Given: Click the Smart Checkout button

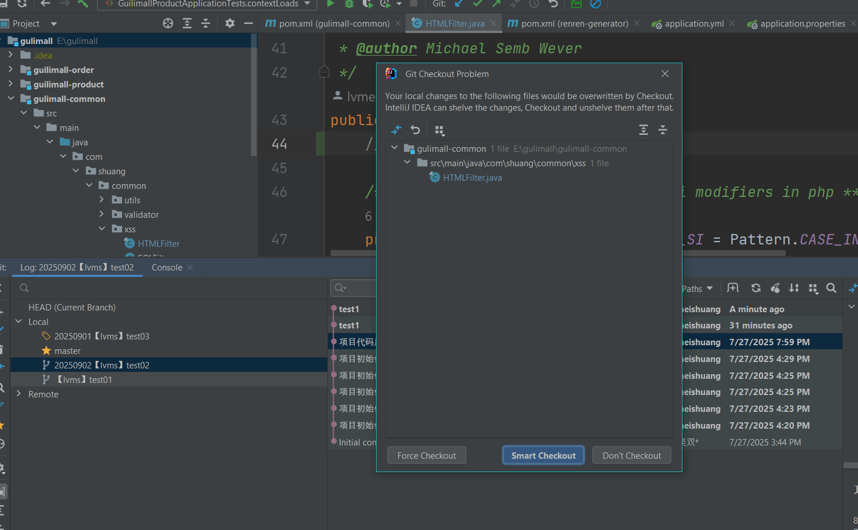Looking at the screenshot, I should tap(543, 455).
